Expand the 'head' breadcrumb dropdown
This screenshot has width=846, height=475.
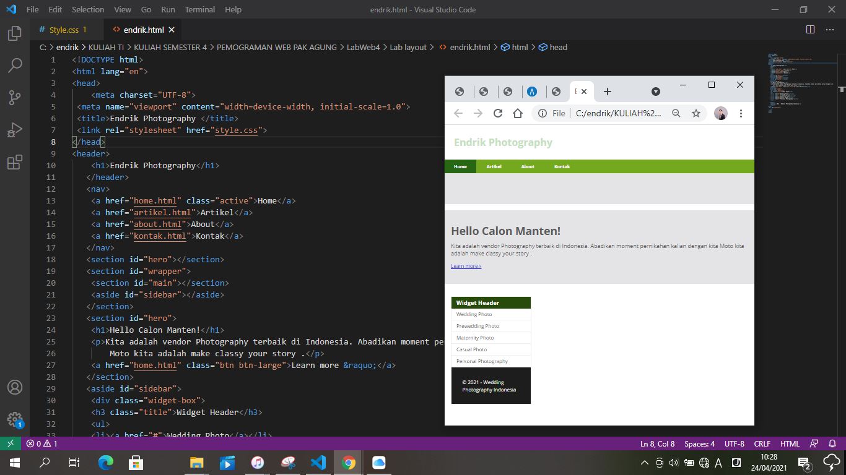553,47
